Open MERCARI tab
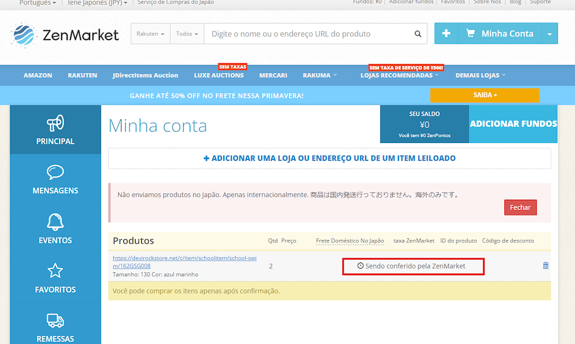Screen dimensions: 575x344 pyautogui.click(x=273, y=75)
